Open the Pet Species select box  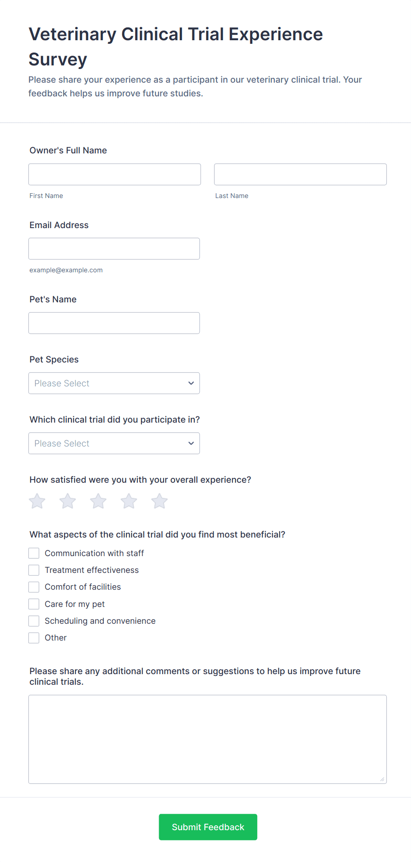point(106,383)
